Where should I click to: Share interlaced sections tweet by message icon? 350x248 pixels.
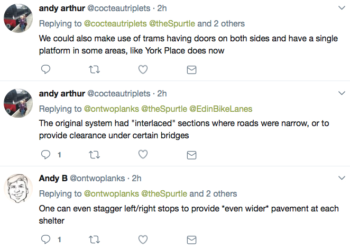[x=191, y=155]
